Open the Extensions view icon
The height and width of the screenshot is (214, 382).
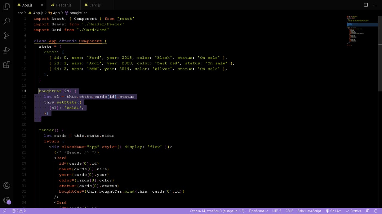(7, 65)
